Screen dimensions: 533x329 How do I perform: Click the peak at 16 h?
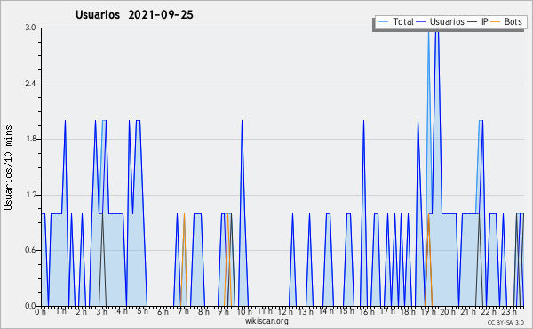point(363,120)
